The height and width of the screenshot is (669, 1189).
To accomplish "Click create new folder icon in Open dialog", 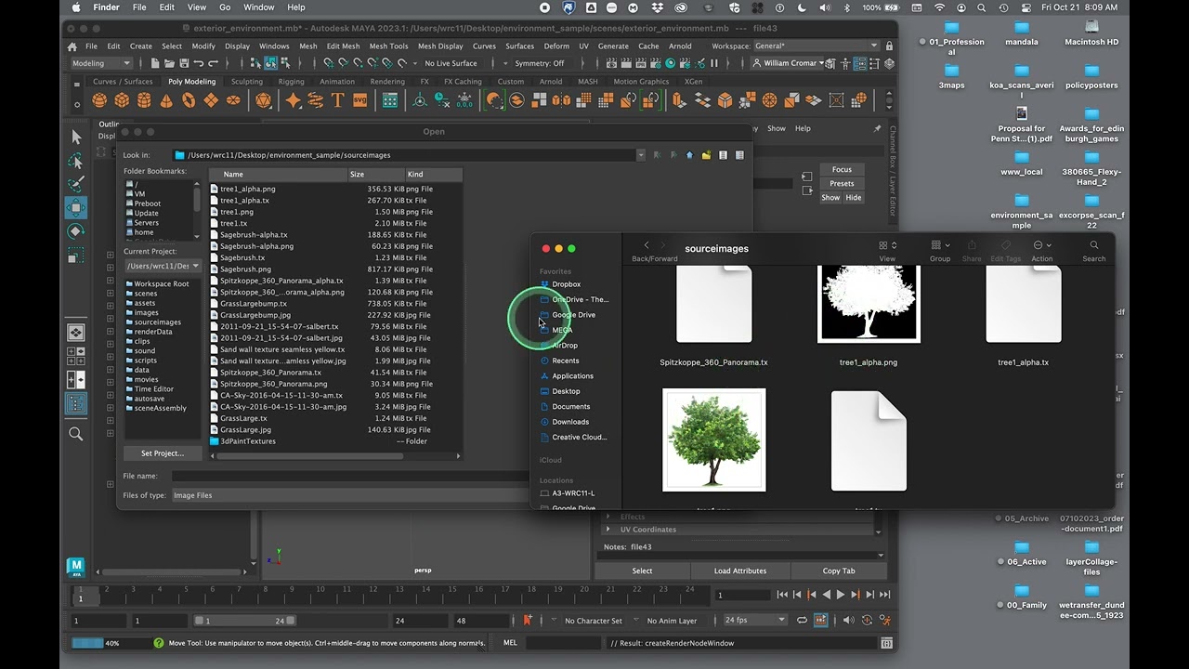I will [x=706, y=155].
